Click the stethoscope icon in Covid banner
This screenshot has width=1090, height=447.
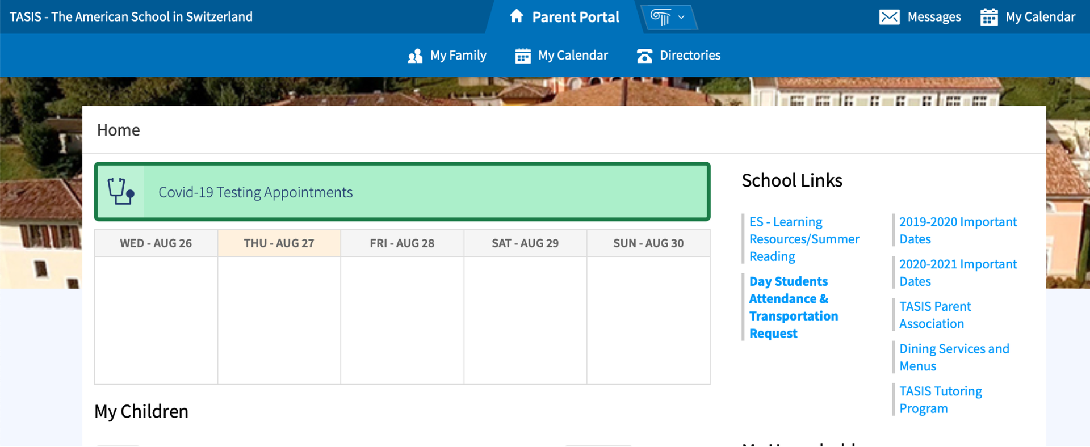coord(121,192)
